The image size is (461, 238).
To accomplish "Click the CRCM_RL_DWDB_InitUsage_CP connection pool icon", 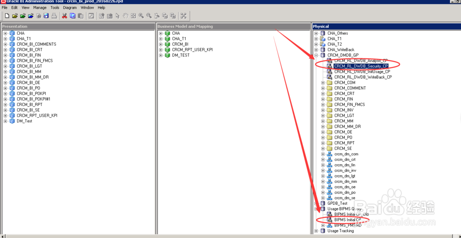I will tap(330, 71).
